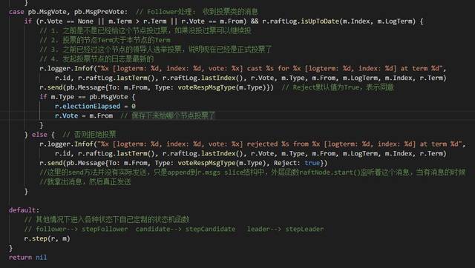475x268 pixels.
Task: Click the 'r.id, r.raftLog.lastTerm()' line under 'cast'
Action: [251, 78]
